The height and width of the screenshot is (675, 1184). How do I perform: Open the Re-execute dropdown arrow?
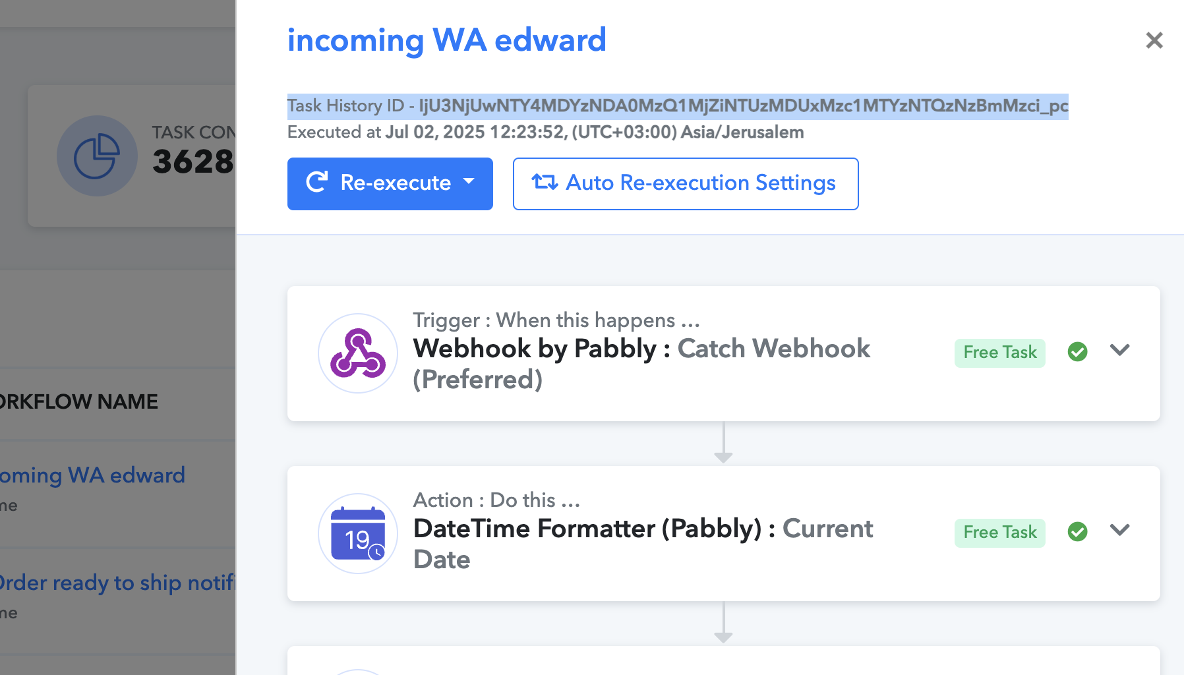[x=469, y=181]
